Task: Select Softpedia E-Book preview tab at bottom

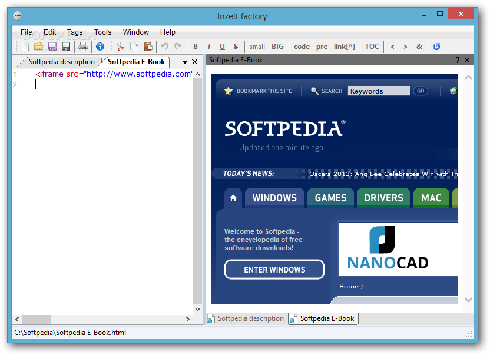Action: coord(323,318)
